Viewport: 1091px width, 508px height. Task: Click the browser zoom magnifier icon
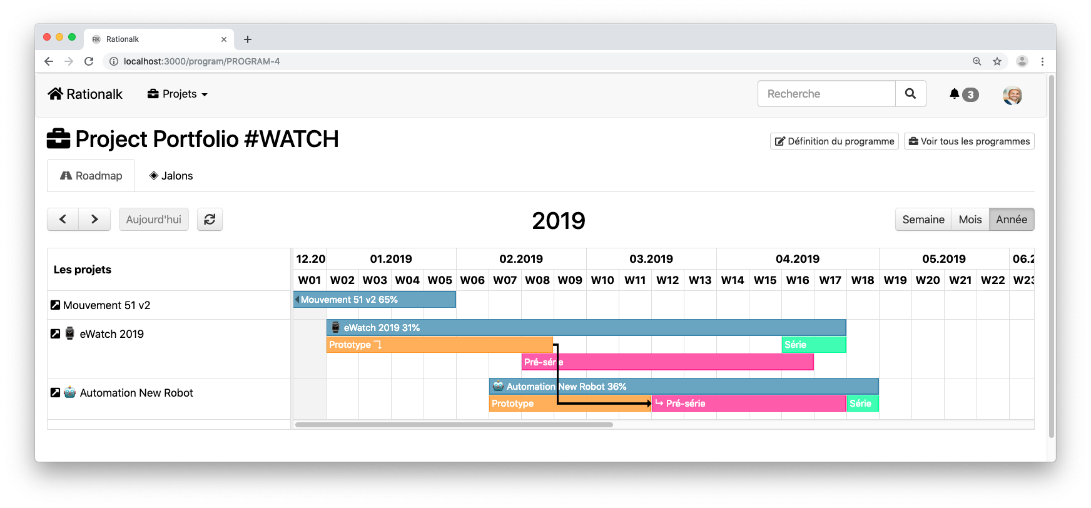point(977,61)
